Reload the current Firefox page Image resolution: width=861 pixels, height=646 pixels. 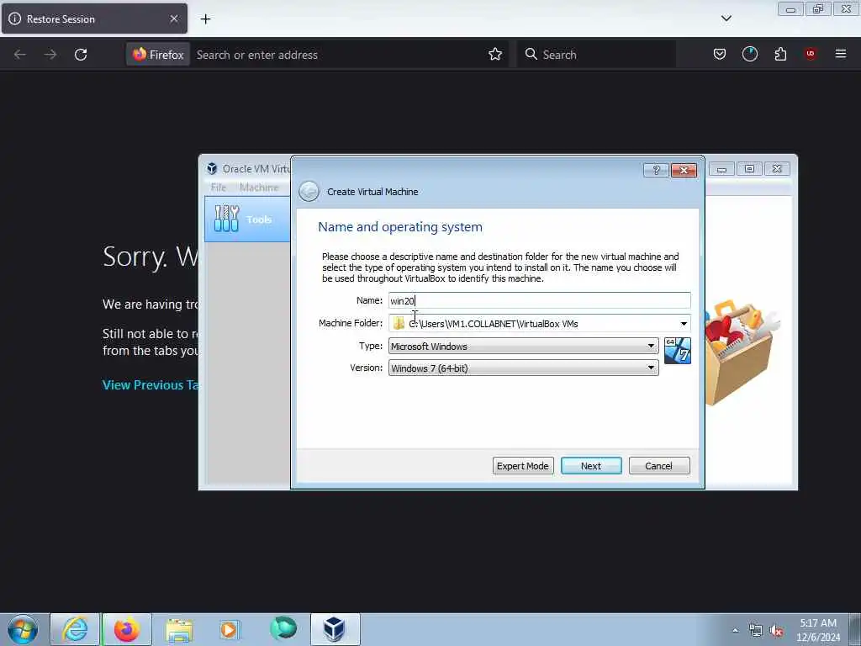[x=81, y=55]
